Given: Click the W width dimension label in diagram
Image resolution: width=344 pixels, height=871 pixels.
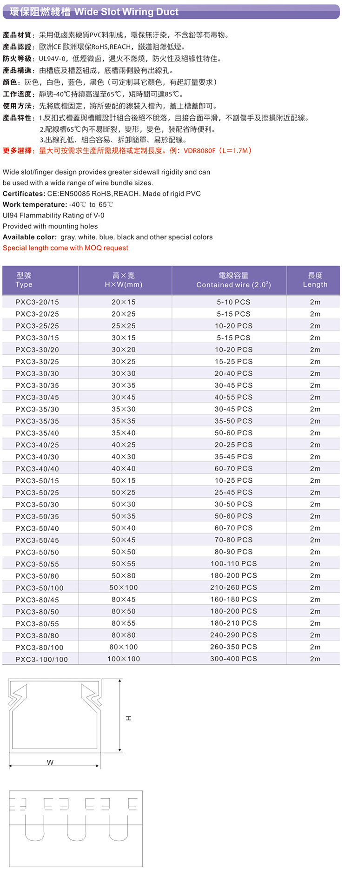Looking at the screenshot, I should pos(50,762).
